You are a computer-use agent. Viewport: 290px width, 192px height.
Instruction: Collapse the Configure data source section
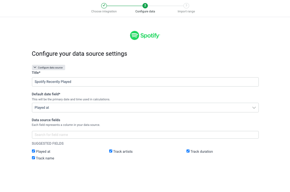(x=48, y=67)
